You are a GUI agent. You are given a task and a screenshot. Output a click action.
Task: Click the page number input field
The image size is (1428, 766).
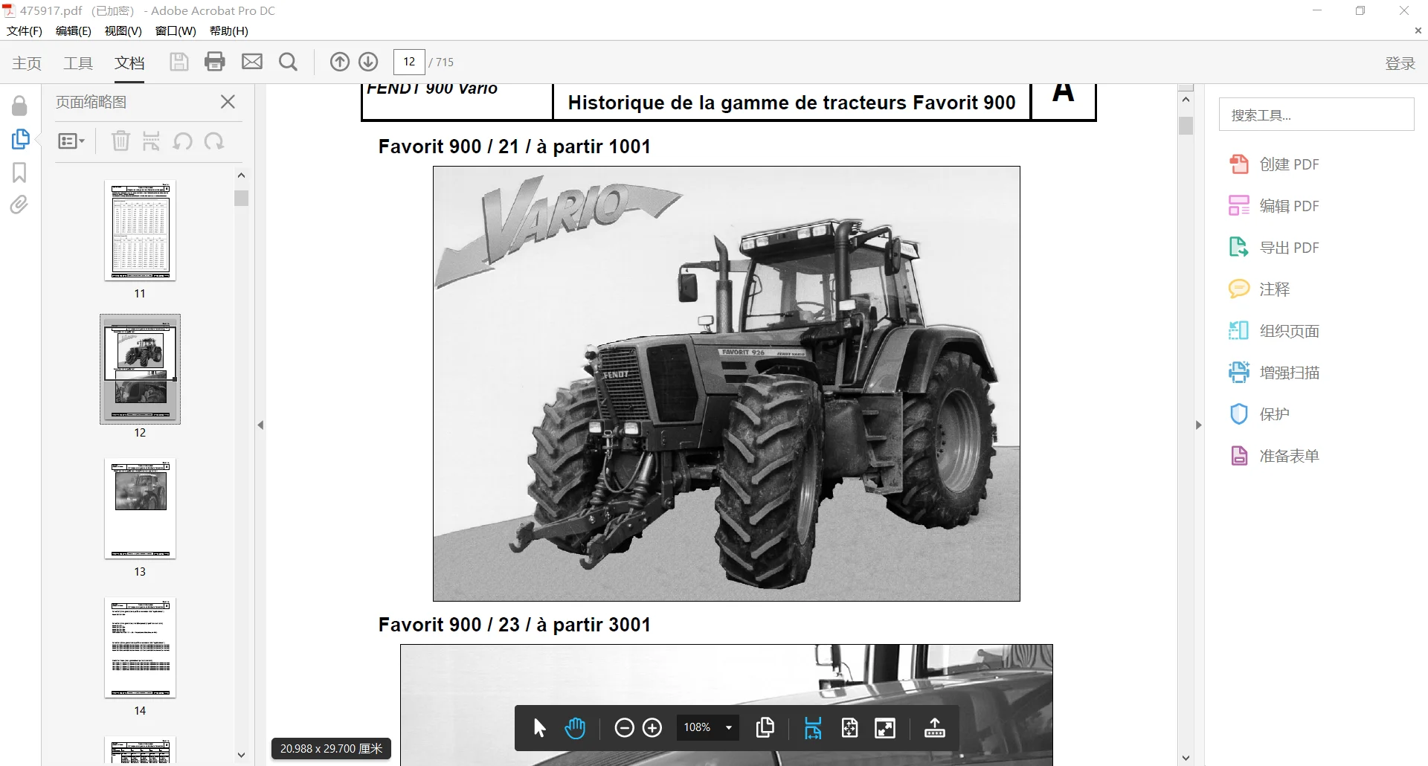409,62
